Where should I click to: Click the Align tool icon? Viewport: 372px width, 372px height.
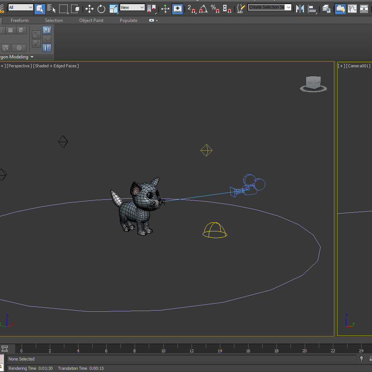click(x=312, y=9)
